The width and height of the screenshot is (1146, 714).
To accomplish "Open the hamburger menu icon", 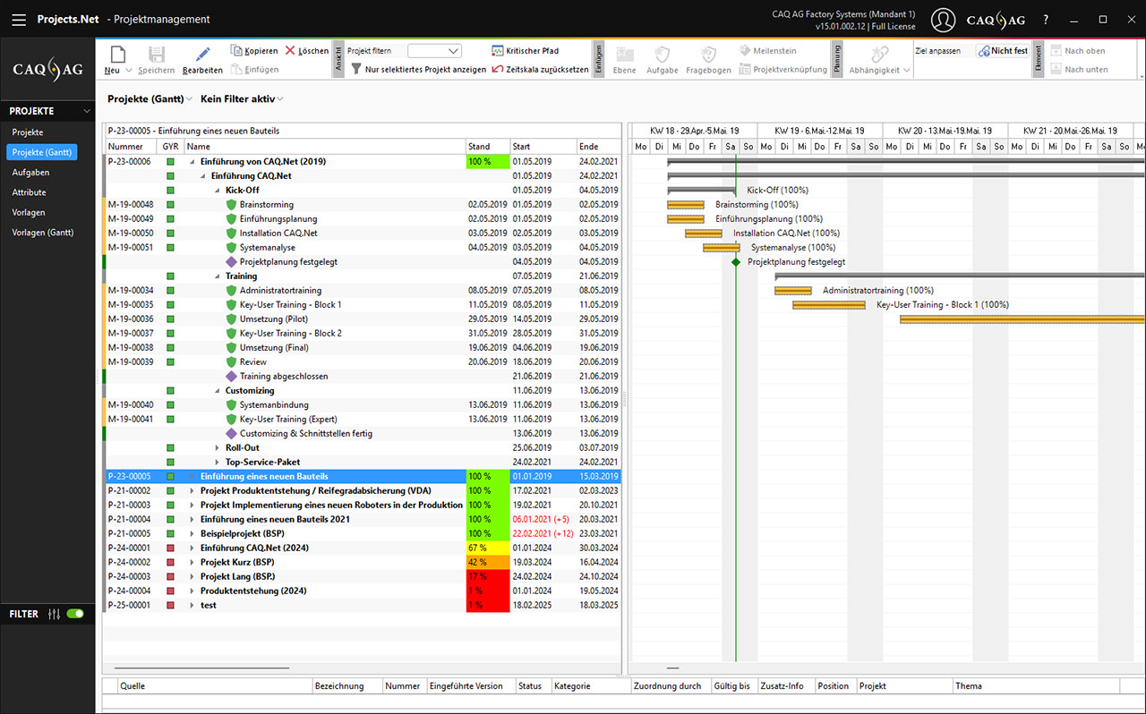I will pyautogui.click(x=19, y=19).
